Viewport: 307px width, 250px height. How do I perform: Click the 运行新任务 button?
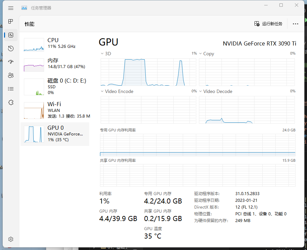click(269, 24)
